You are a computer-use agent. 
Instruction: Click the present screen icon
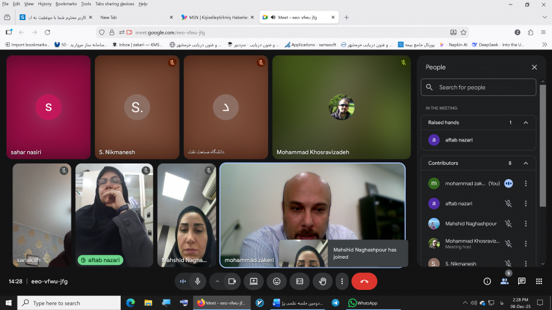pyautogui.click(x=254, y=281)
